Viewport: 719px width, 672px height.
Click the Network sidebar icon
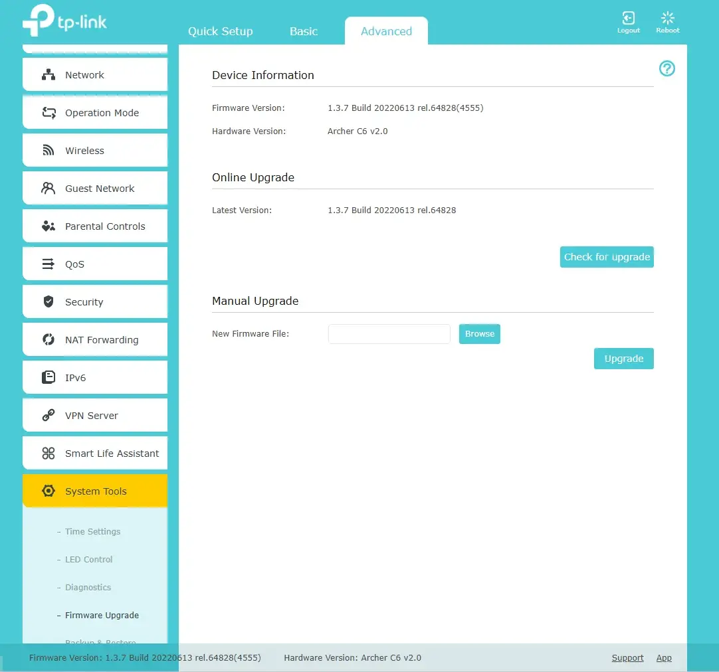point(48,74)
